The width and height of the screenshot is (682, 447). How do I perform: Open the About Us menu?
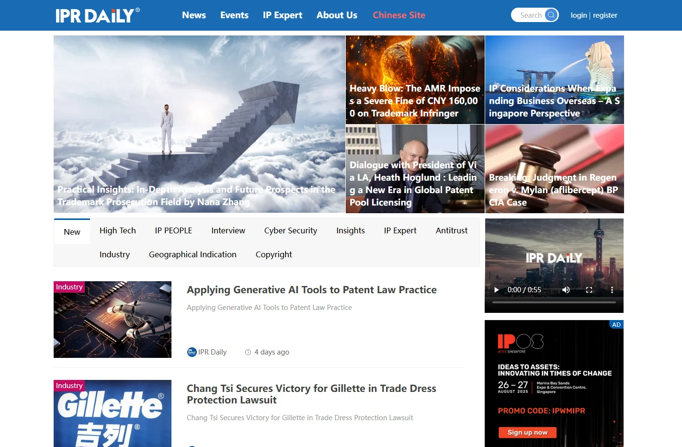(337, 15)
